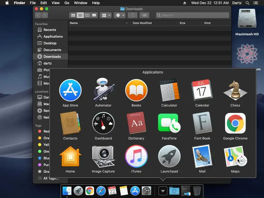
Task: Switch Finder to list view
Action: coord(80,15)
